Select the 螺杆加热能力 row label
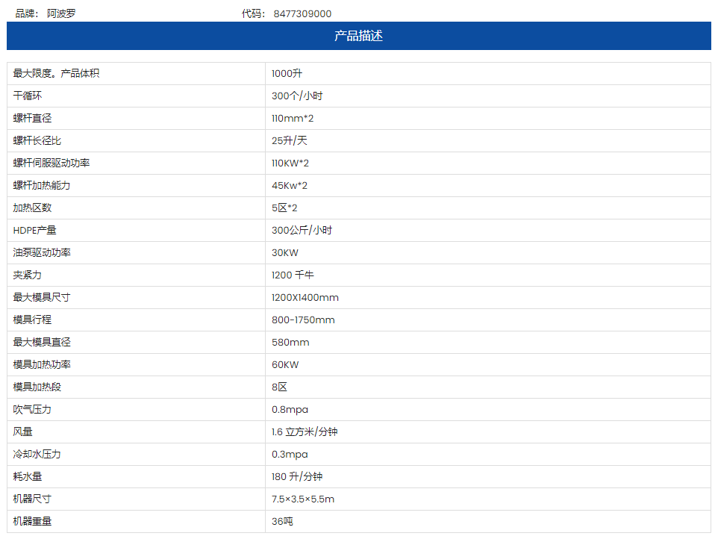The width and height of the screenshot is (718, 539). 42,185
